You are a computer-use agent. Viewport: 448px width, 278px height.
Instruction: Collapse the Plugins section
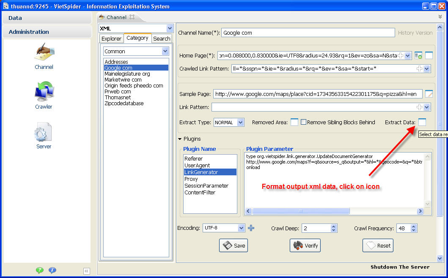180,139
